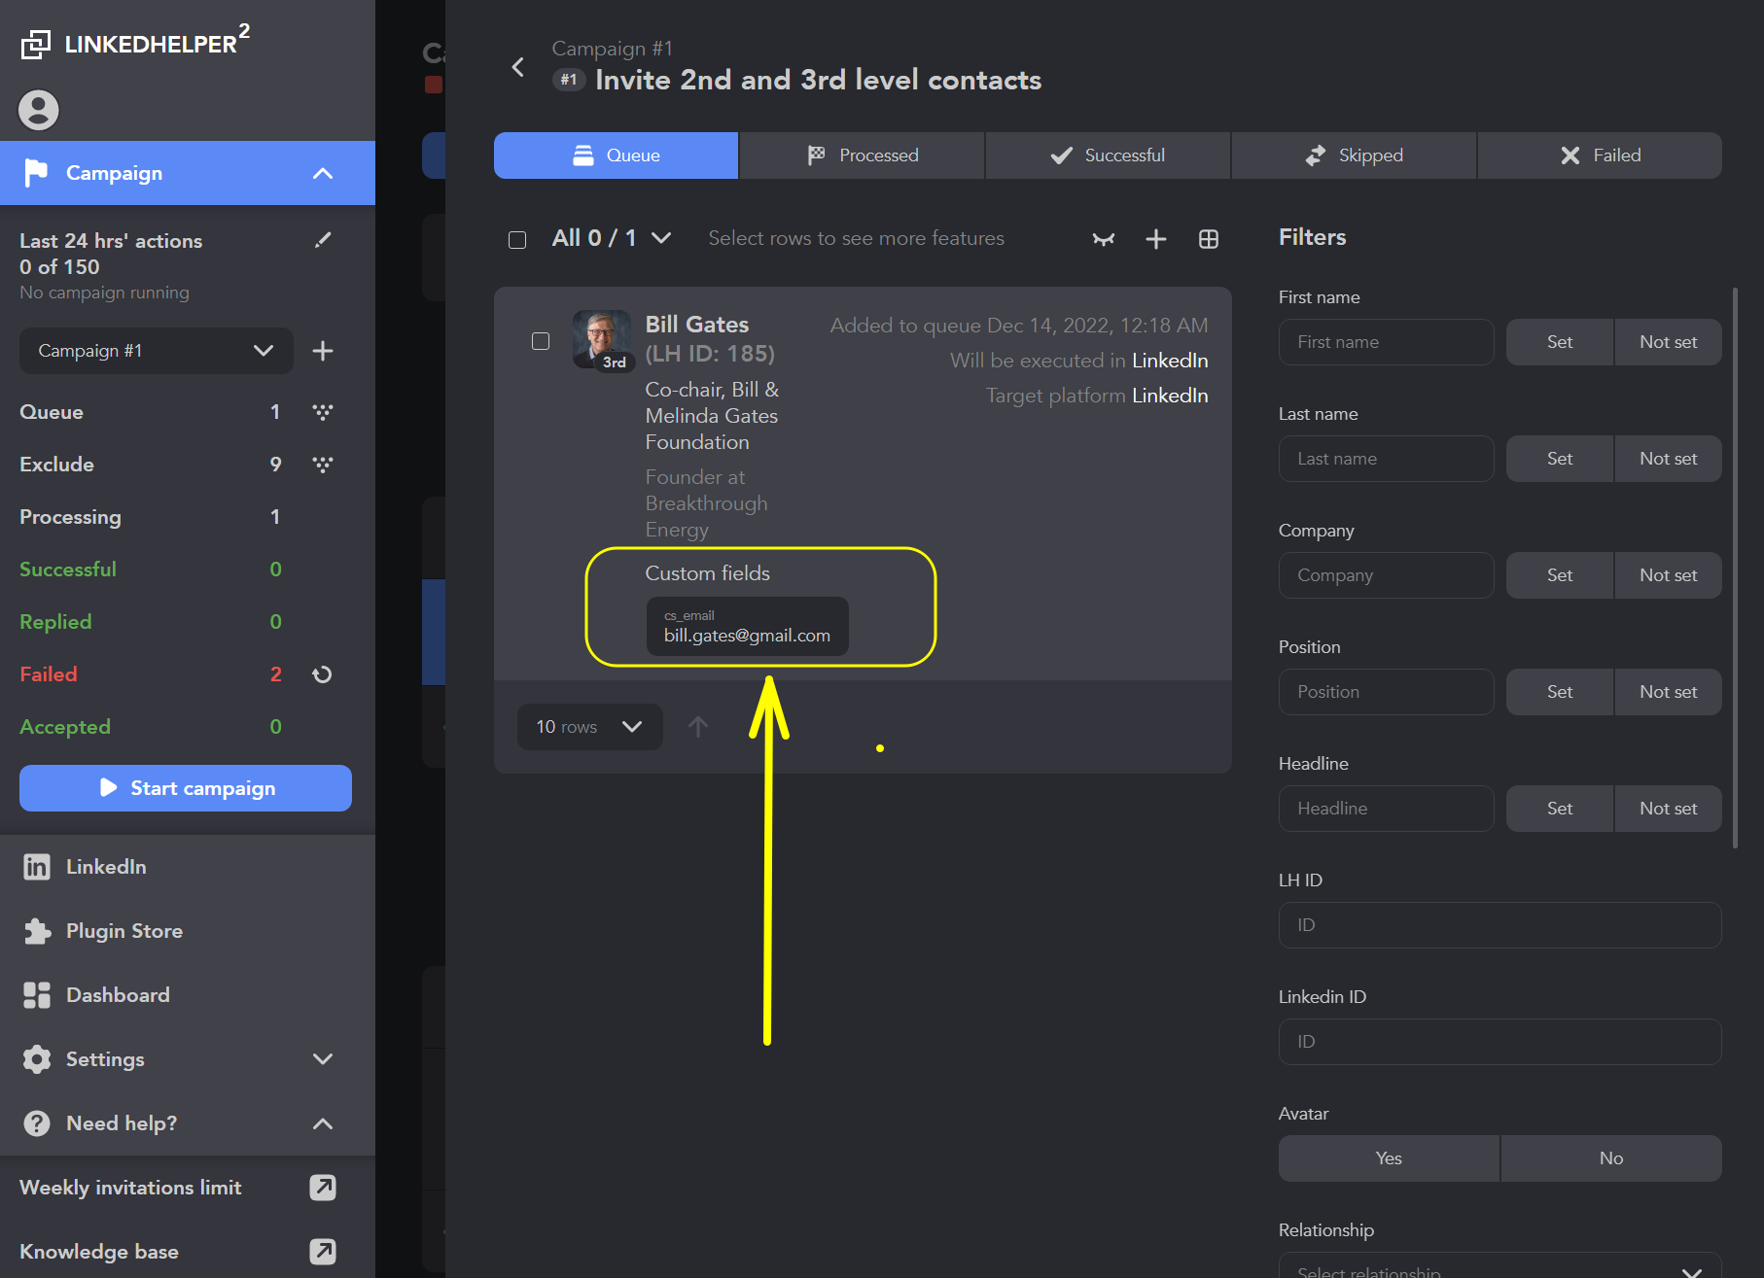The width and height of the screenshot is (1764, 1278).
Task: Set Avatar filter to Yes
Action: coord(1389,1158)
